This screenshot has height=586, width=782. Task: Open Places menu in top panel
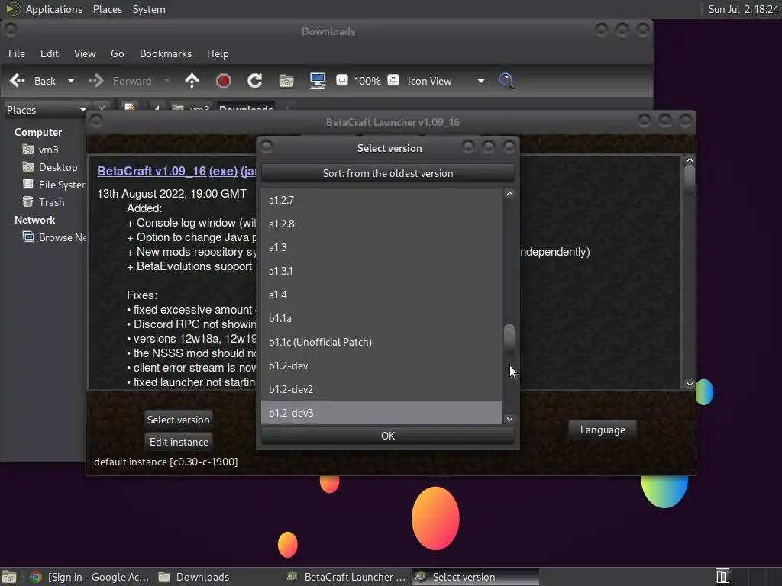point(107,9)
